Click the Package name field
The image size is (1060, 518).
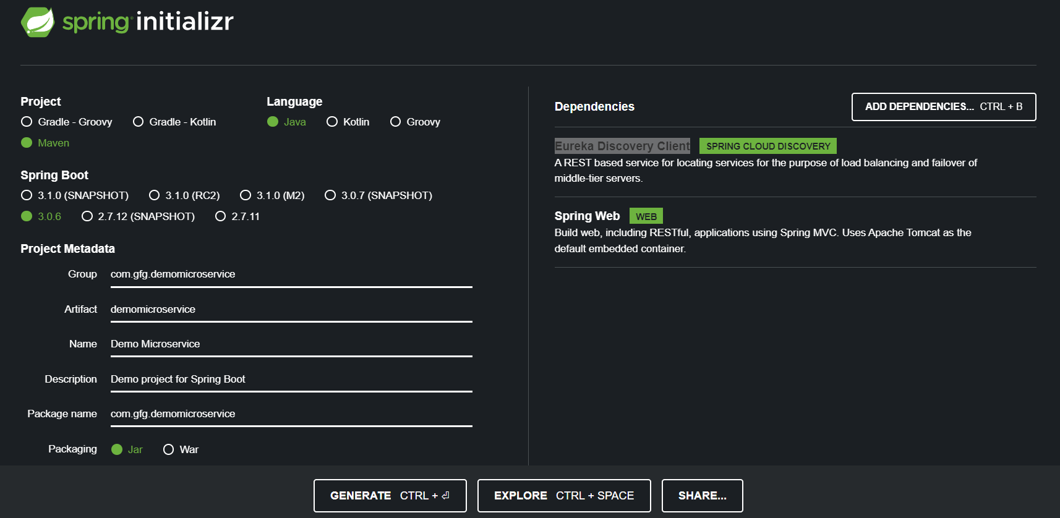[291, 414]
